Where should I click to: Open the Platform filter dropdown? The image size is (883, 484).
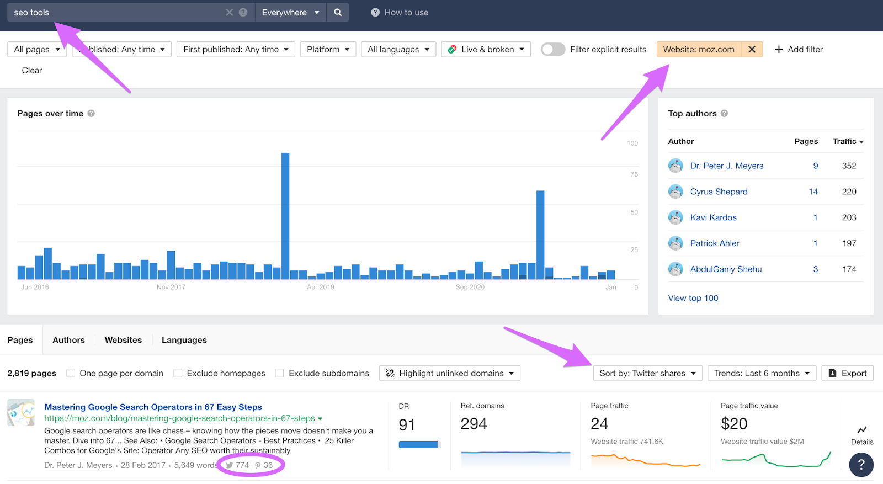click(328, 49)
